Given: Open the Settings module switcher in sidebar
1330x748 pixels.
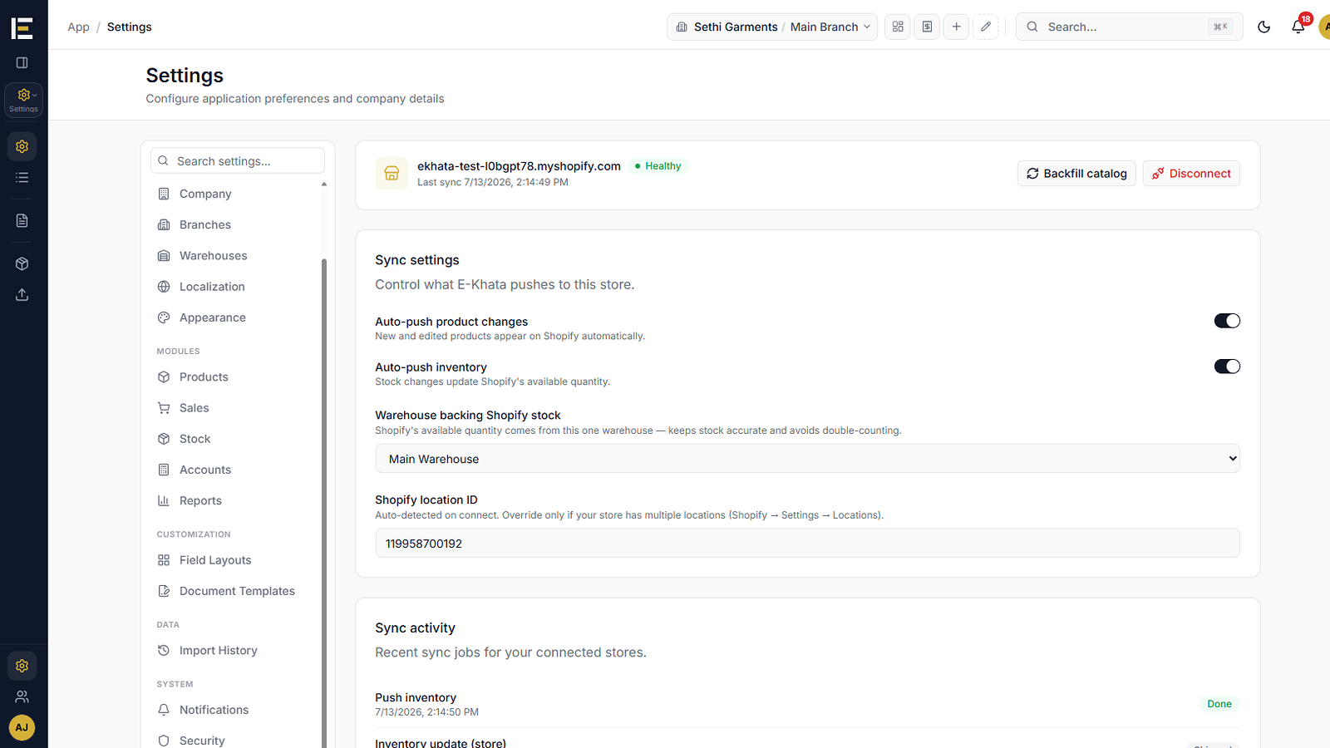Looking at the screenshot, I should coord(23,100).
